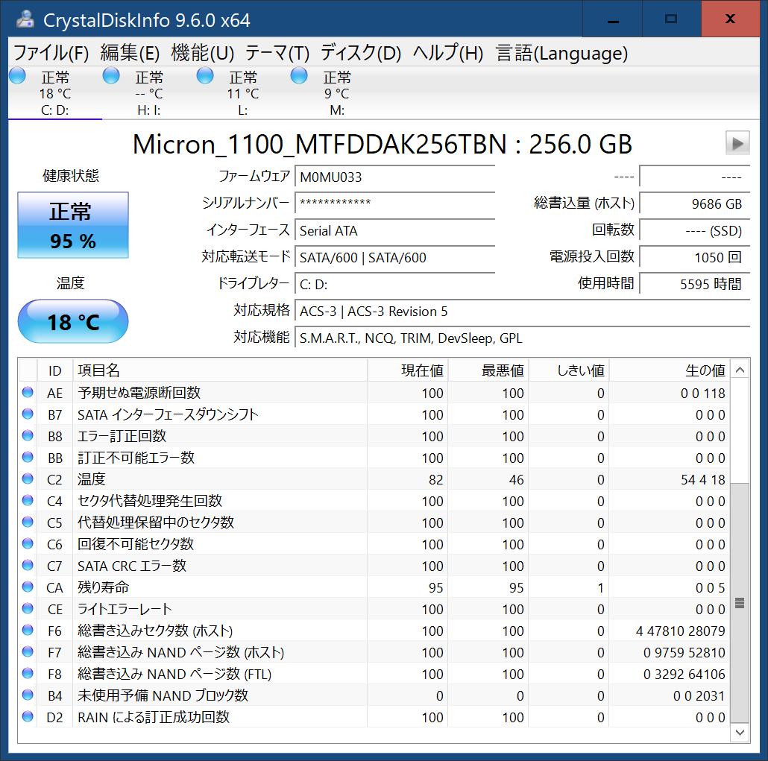The height and width of the screenshot is (761, 768).
Task: Click the masked serial number field
Action: 394,203
